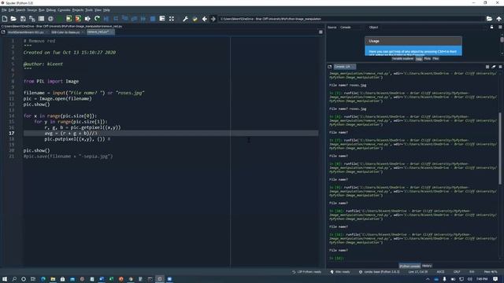Go back with the left arrow icon
This screenshot has width=504, height=283.
pos(205,19)
